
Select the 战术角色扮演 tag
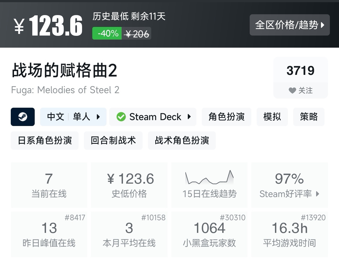click(182, 141)
